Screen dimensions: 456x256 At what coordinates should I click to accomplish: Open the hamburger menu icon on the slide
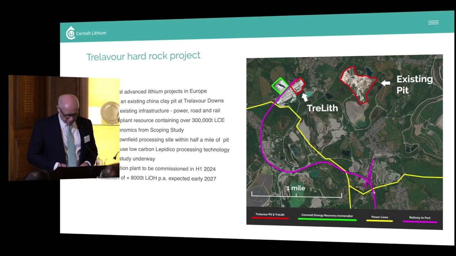tap(433, 22)
